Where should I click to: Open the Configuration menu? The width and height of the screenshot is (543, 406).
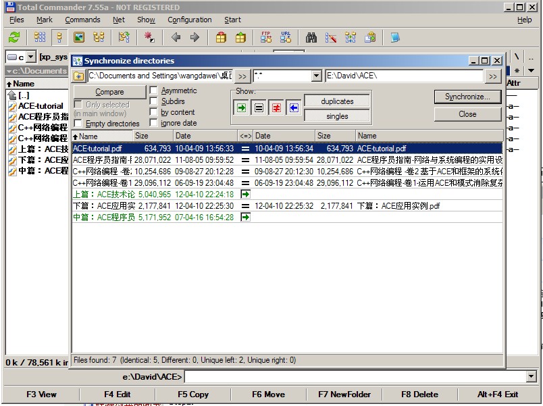189,20
